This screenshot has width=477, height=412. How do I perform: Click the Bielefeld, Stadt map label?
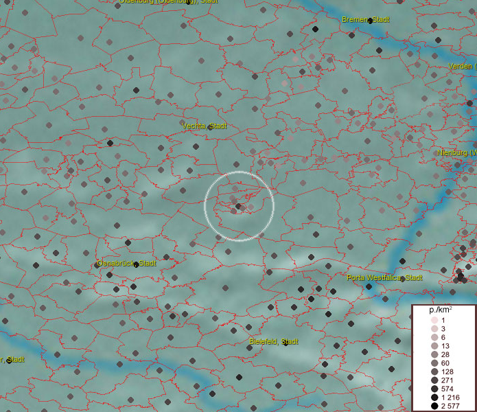coord(273,341)
